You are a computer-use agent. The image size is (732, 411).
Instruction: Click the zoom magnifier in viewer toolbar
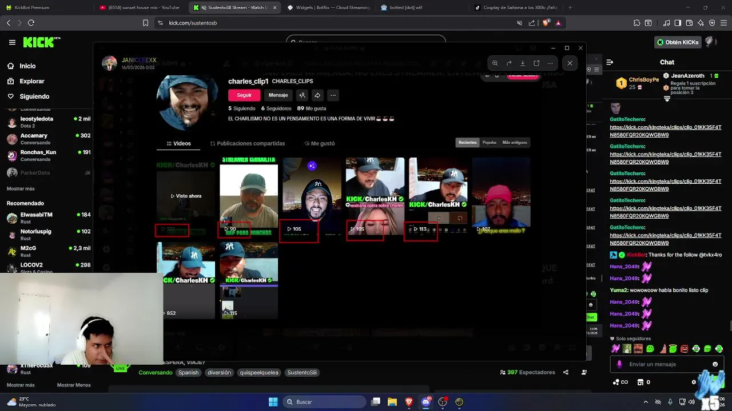(495, 63)
